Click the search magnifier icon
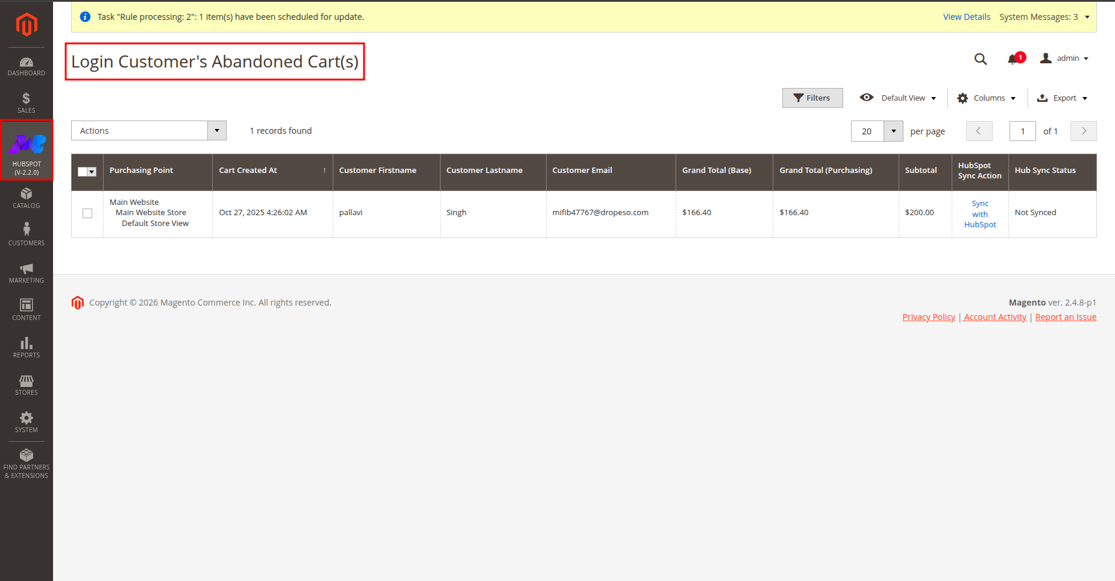Screen dimensions: 1115x581 pos(981,59)
